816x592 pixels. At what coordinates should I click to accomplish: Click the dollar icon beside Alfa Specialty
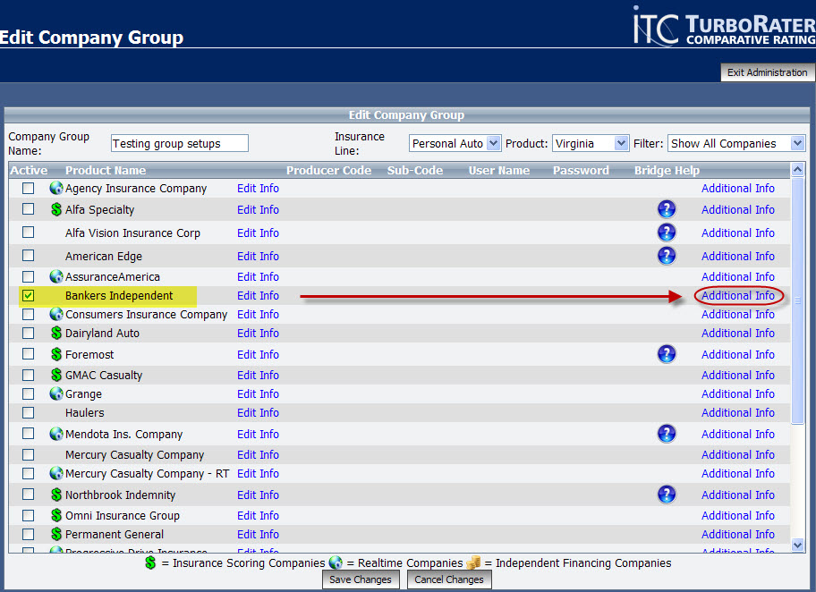coord(56,209)
